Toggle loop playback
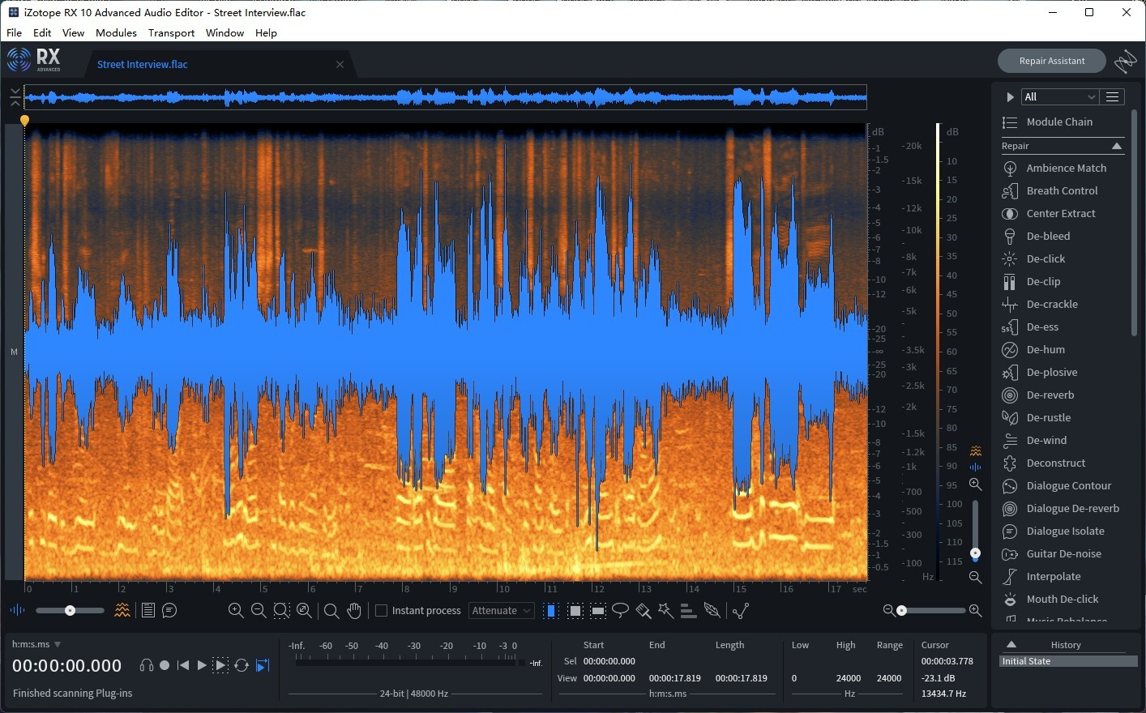The image size is (1146, 713). coord(242,665)
